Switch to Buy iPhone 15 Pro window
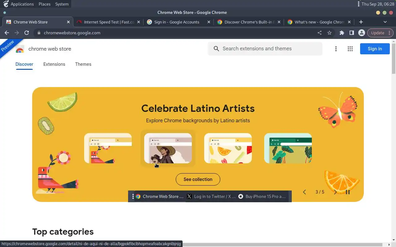Viewport: 396px width, 247px height. pos(263,196)
